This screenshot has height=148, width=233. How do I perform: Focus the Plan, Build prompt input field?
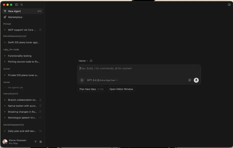[139, 71]
